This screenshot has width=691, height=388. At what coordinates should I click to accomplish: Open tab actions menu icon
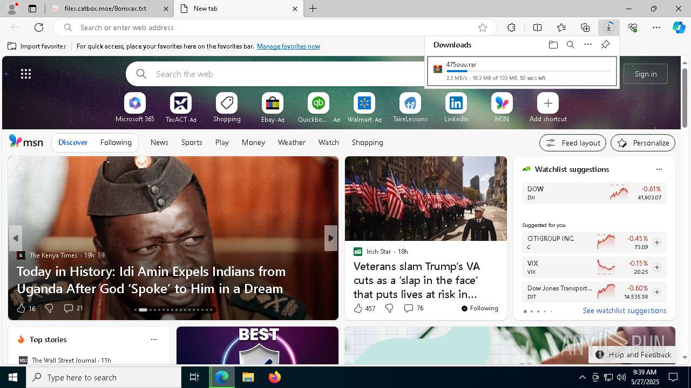click(x=32, y=9)
